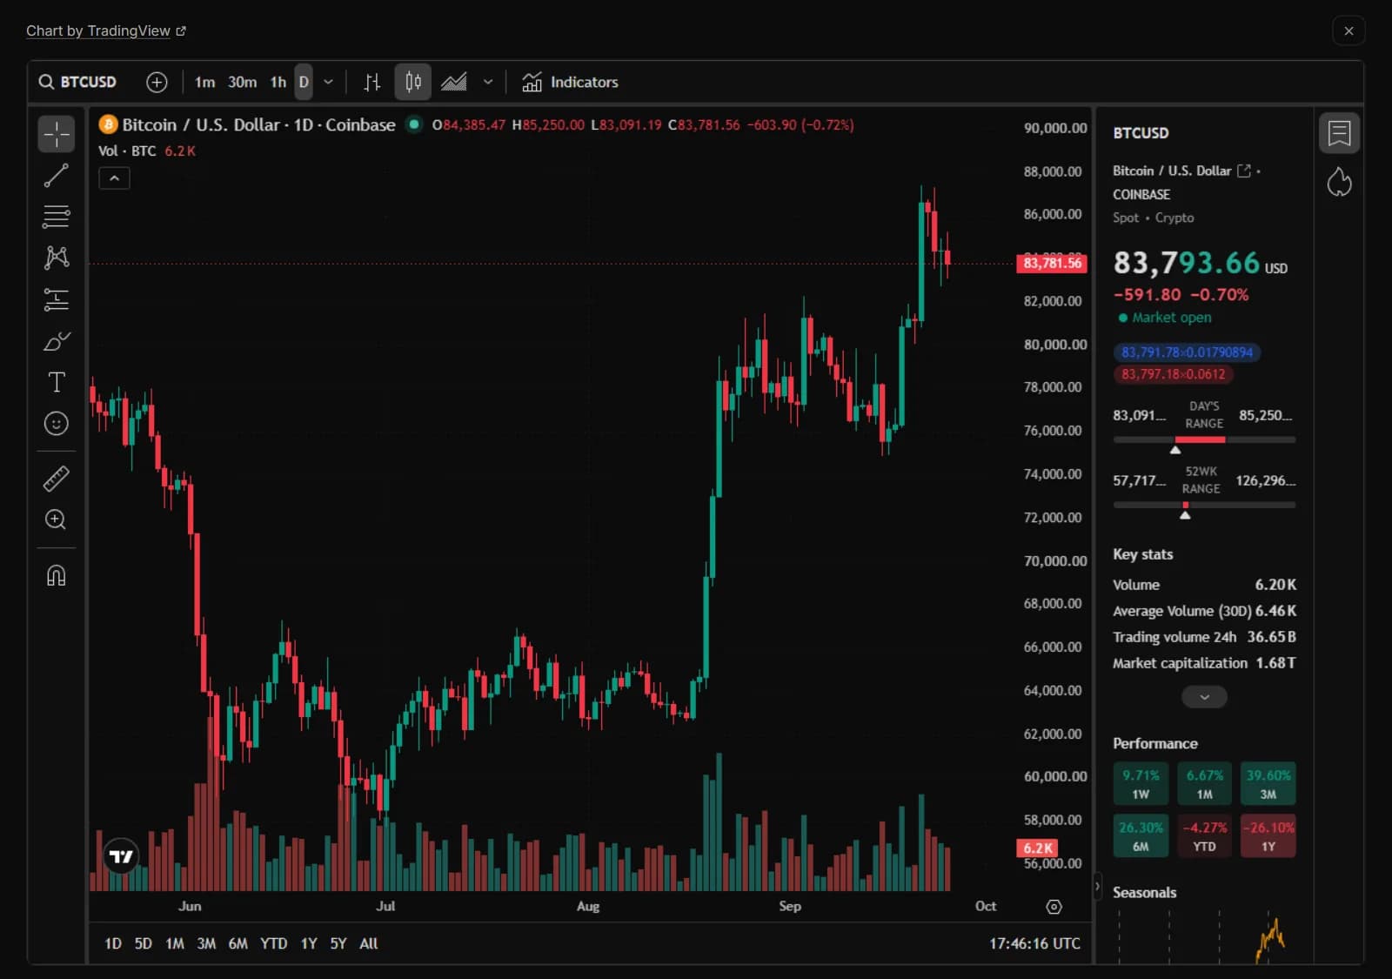Screen dimensions: 1392x979
Task: Set date range to 1Y
Action: (x=309, y=943)
